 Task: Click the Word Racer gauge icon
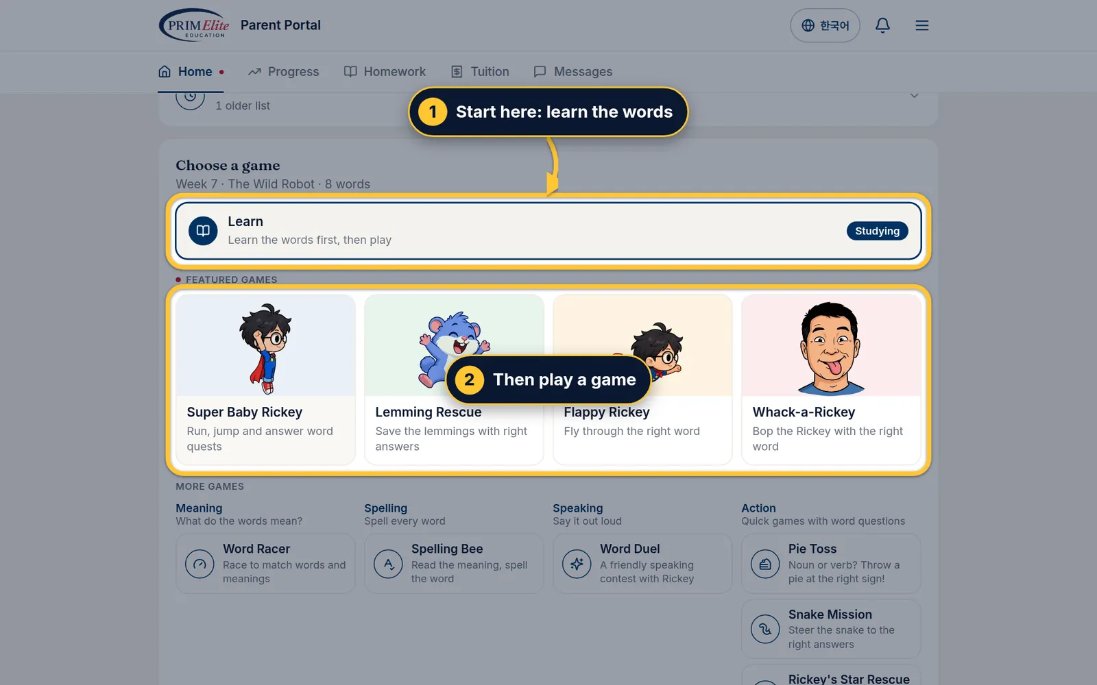click(200, 564)
